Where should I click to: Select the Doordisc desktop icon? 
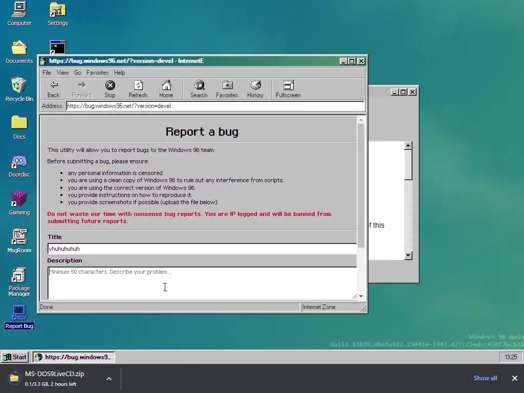[x=19, y=165]
